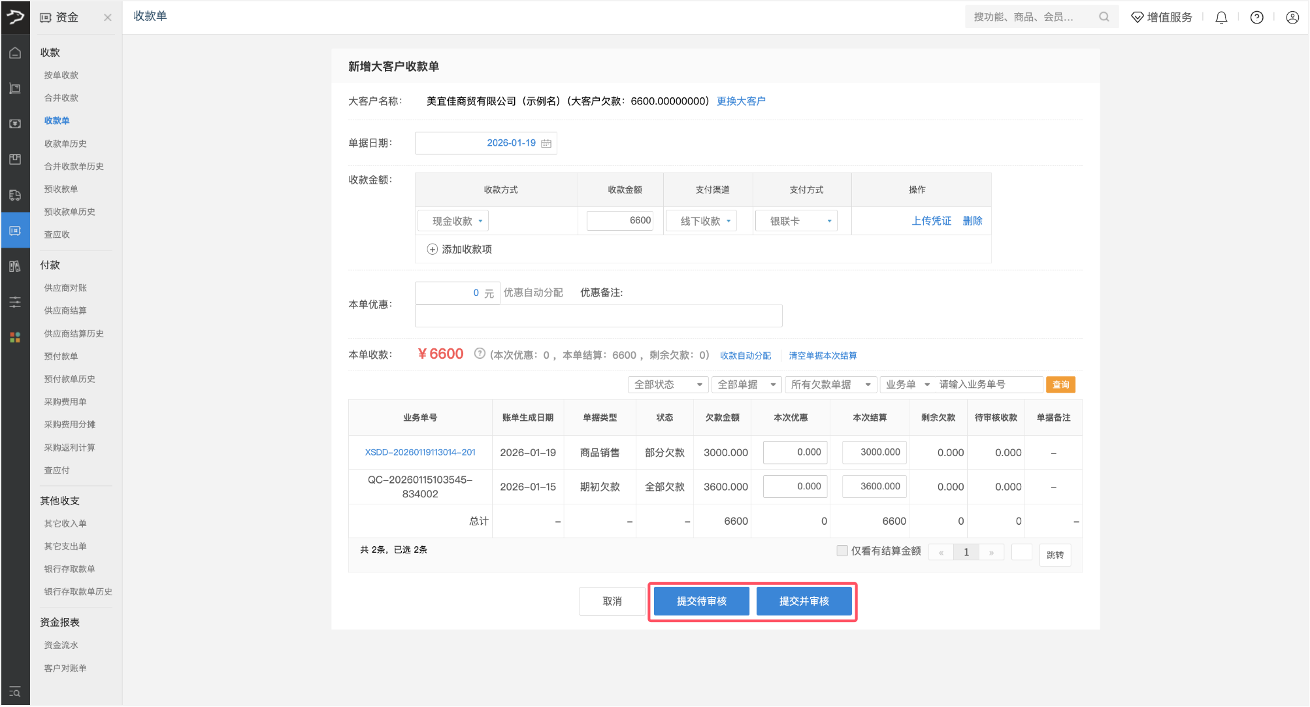
Task: Open 供应商对账 under 付款 section
Action: click(x=64, y=288)
